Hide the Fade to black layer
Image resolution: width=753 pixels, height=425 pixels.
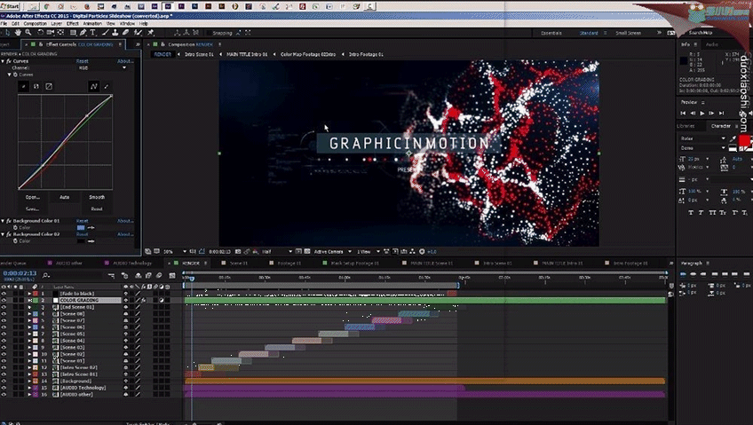pos(4,293)
